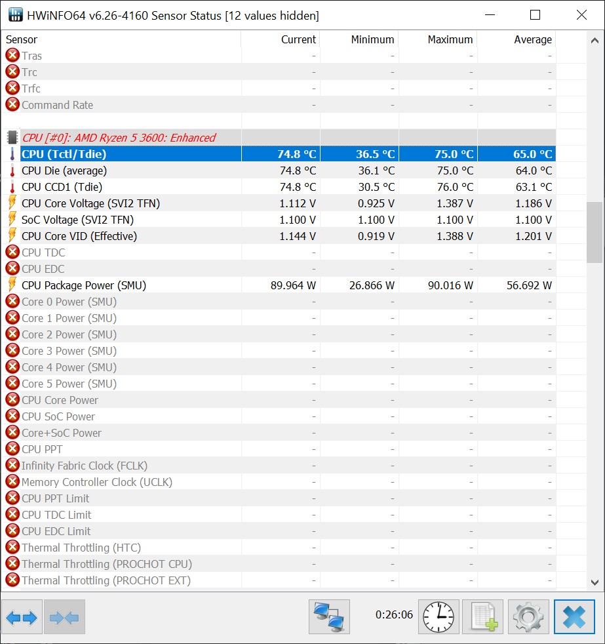Select the Core+SoC Power row

click(279, 433)
